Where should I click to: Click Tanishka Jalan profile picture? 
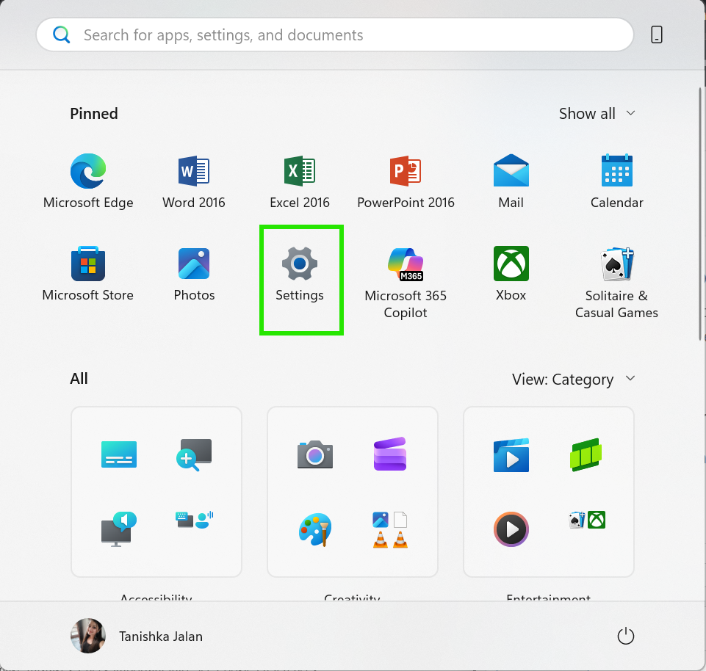88,636
